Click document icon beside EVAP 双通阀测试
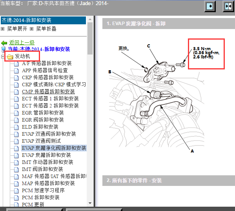This screenshot has height=211, width=235. (x=16, y=141)
